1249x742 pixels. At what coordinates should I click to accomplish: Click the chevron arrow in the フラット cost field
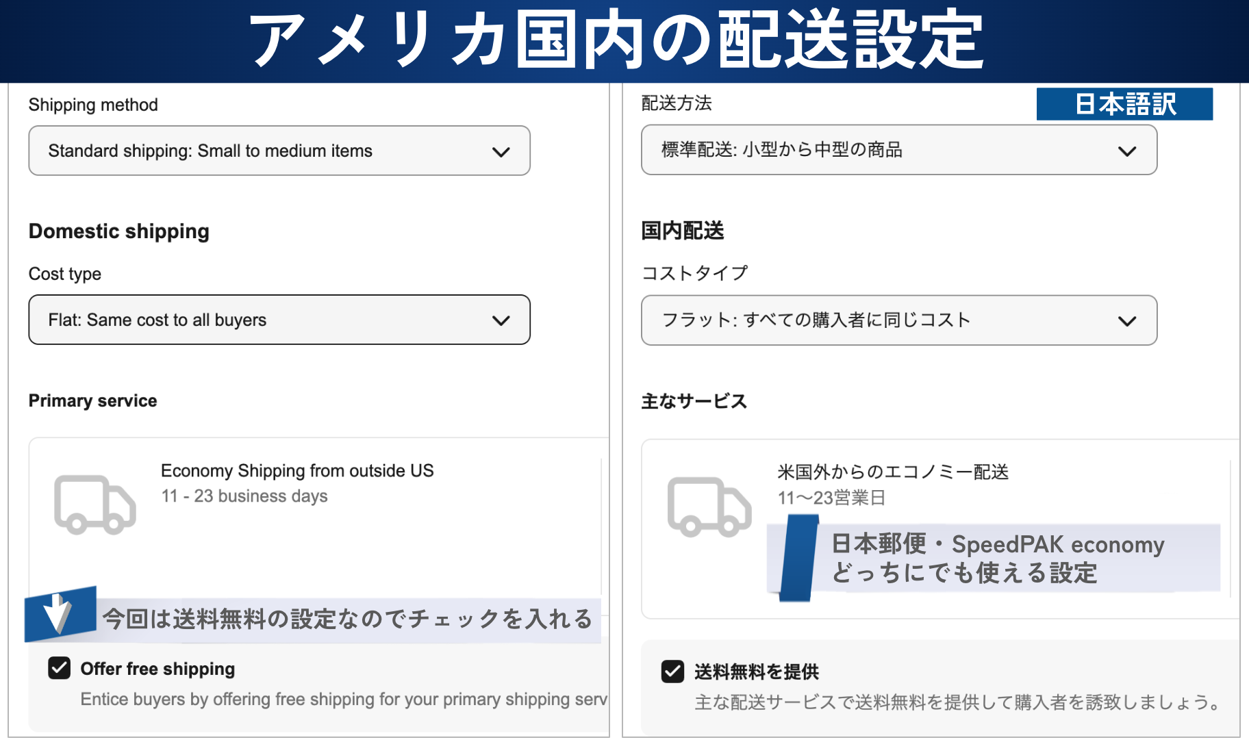point(1126,321)
